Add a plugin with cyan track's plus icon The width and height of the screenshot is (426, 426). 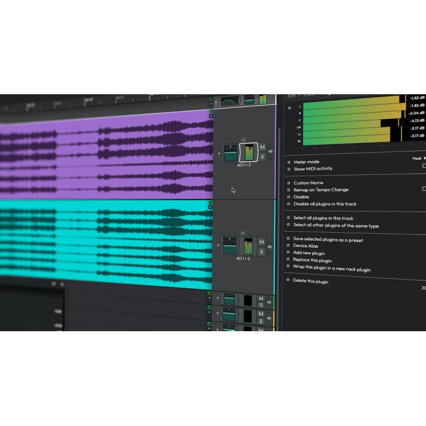pos(218,245)
